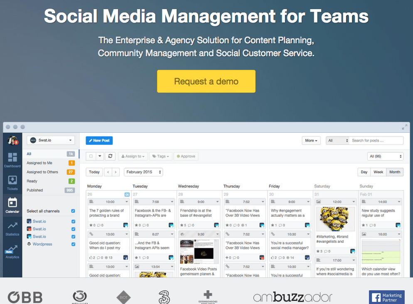Click the ambuzzador logo

tap(293, 297)
